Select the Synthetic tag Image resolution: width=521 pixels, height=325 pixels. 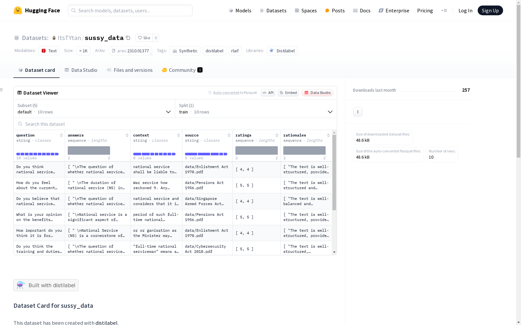pyautogui.click(x=185, y=51)
